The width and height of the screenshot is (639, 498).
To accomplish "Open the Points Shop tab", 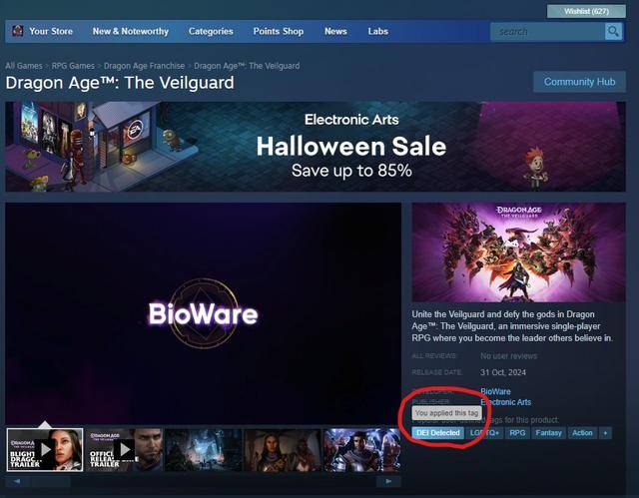I will point(279,31).
